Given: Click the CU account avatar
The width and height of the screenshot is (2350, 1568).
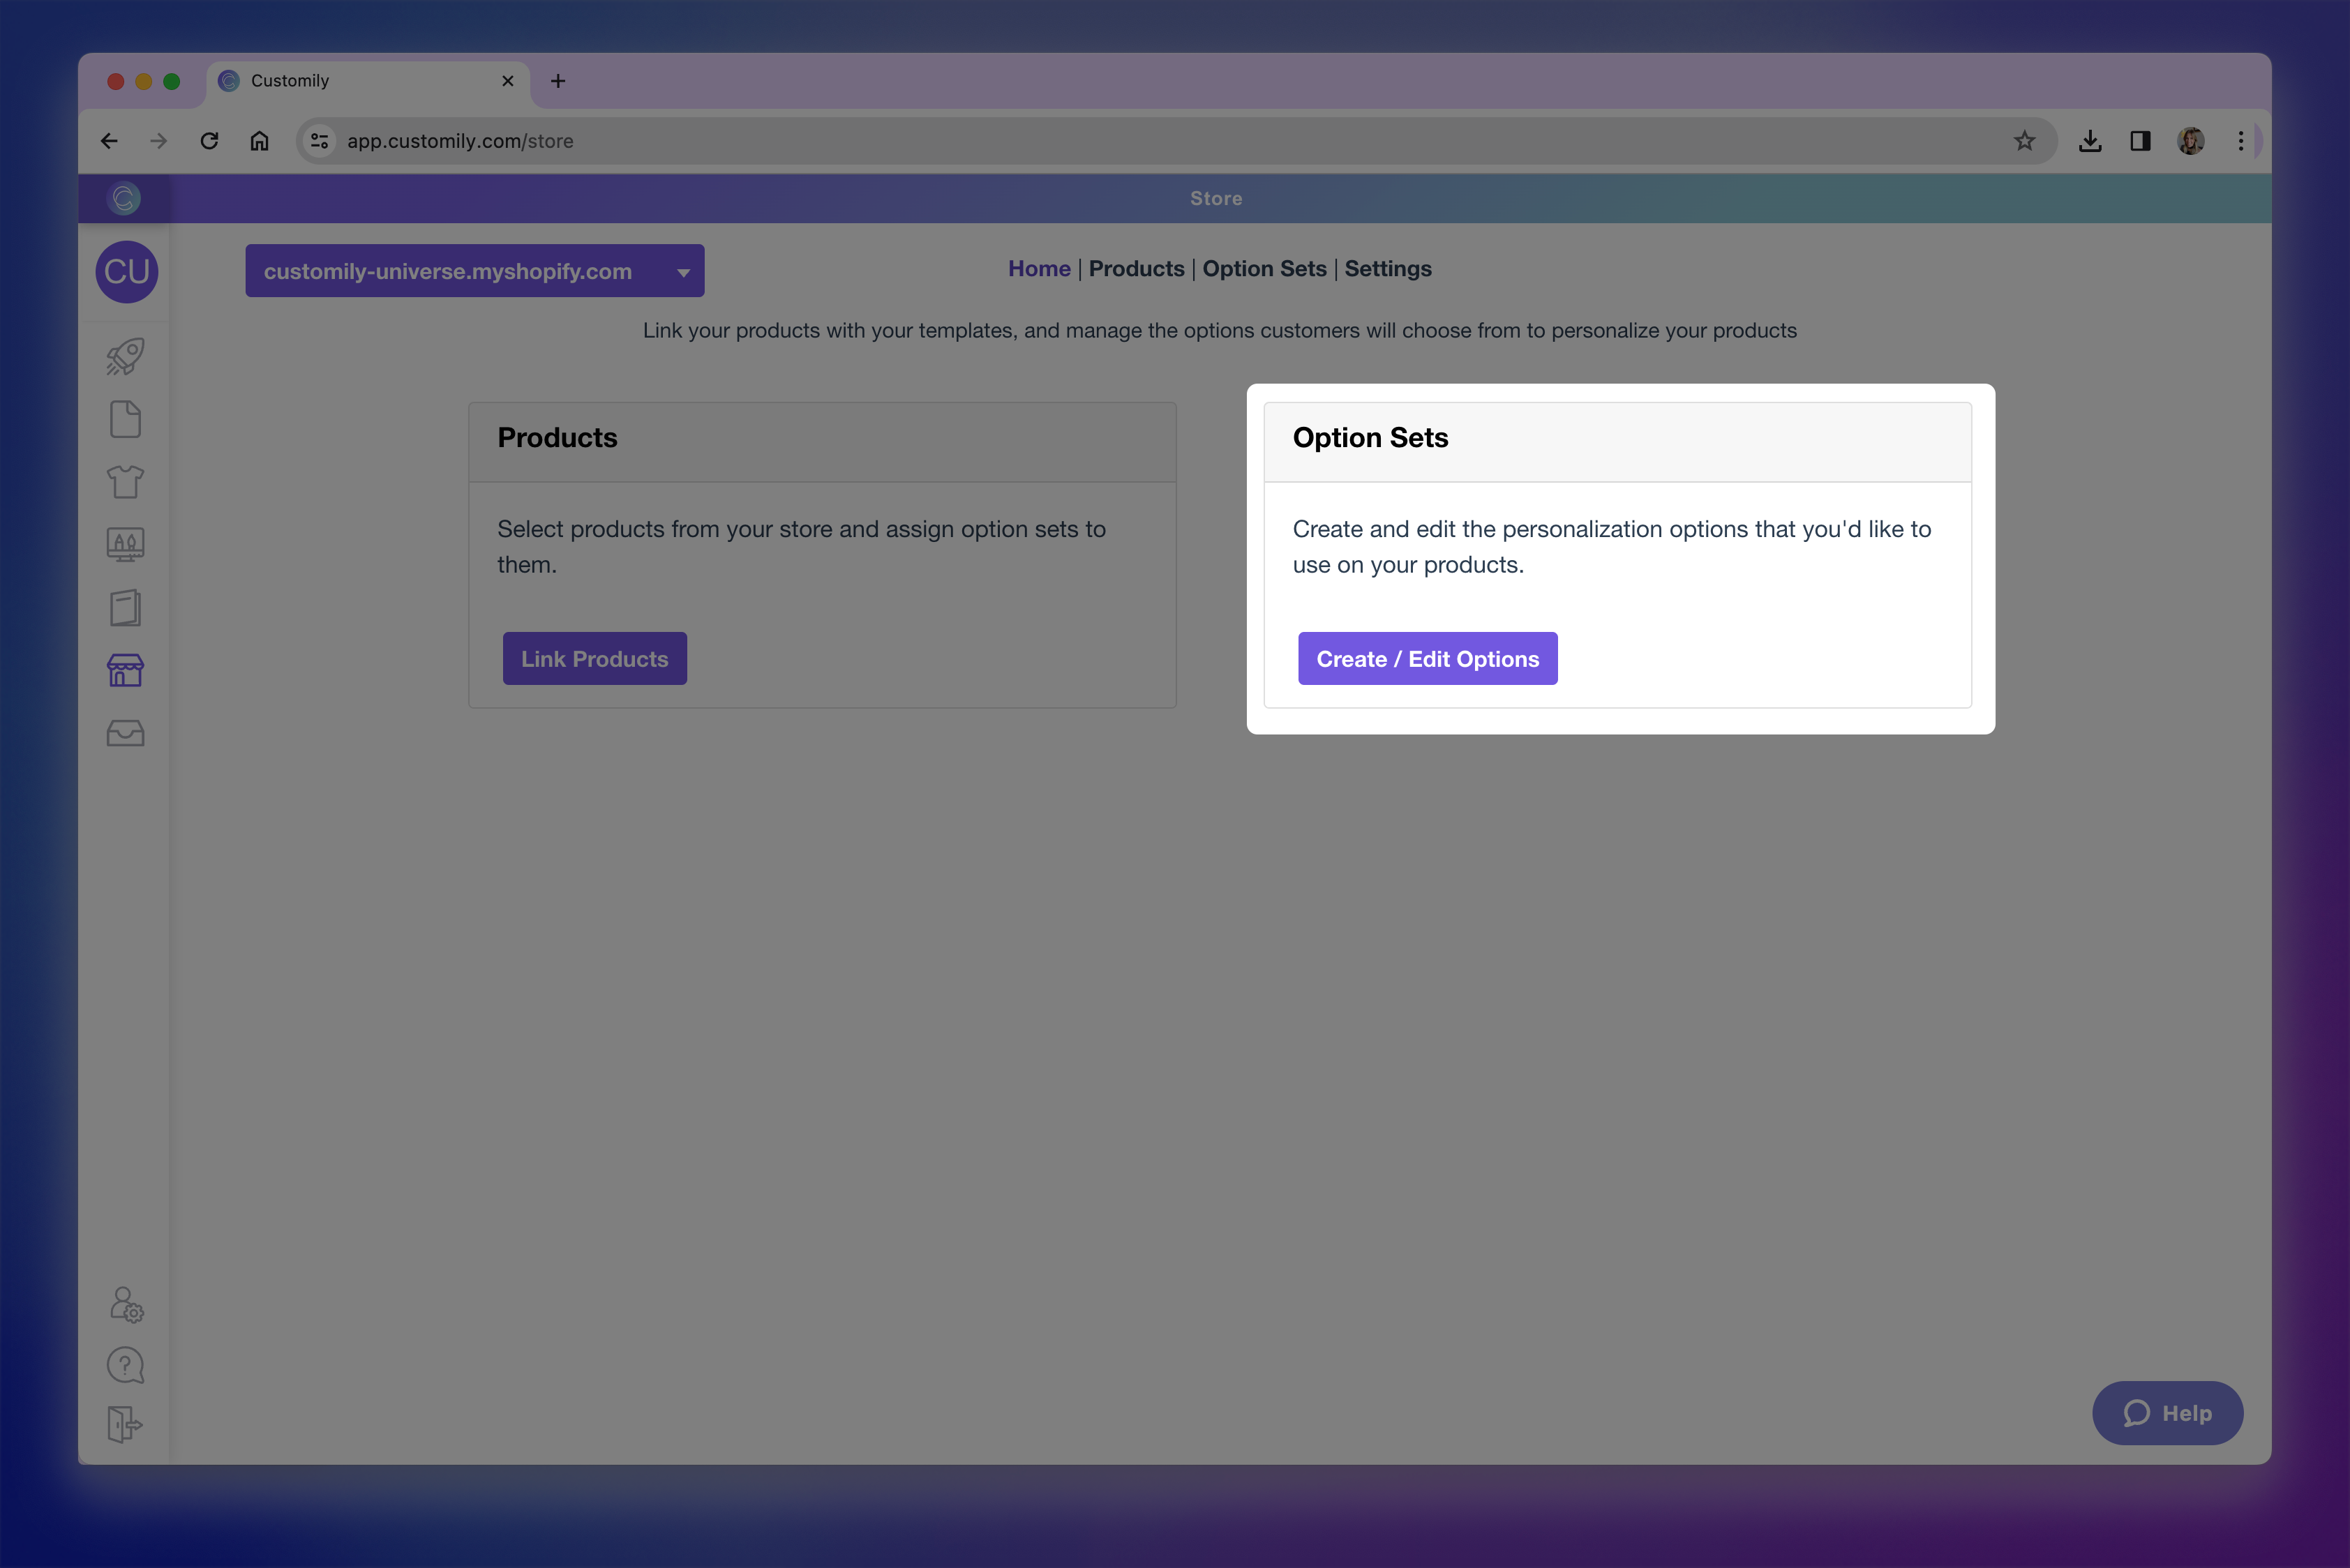Looking at the screenshot, I should (126, 272).
